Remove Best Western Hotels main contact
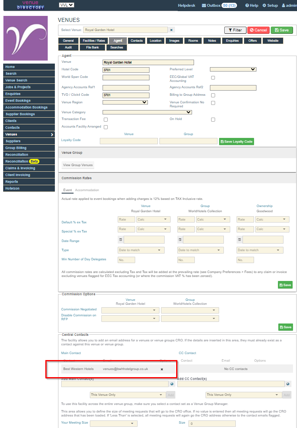Viewport: 297px width, 428px height. pyautogui.click(x=162, y=369)
